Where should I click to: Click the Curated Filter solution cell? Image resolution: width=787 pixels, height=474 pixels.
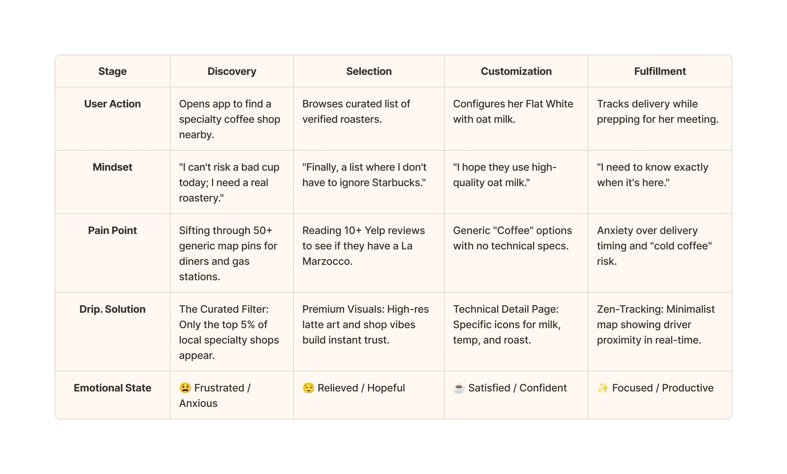pyautogui.click(x=229, y=332)
